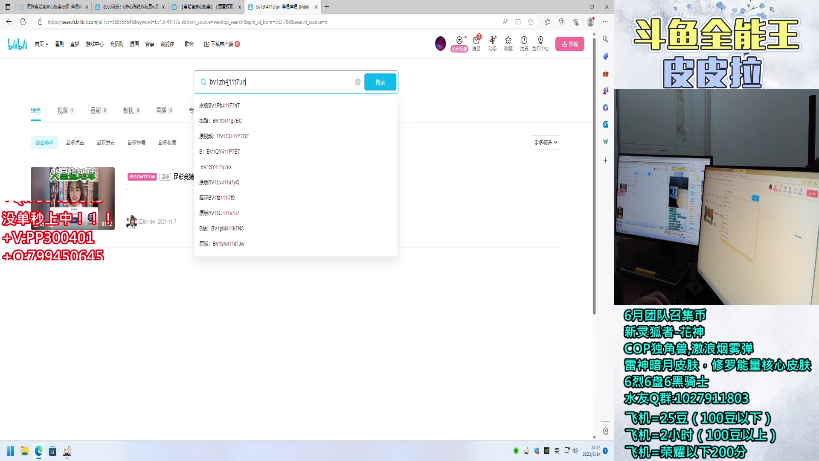Clear the search box using the X icon

point(357,82)
